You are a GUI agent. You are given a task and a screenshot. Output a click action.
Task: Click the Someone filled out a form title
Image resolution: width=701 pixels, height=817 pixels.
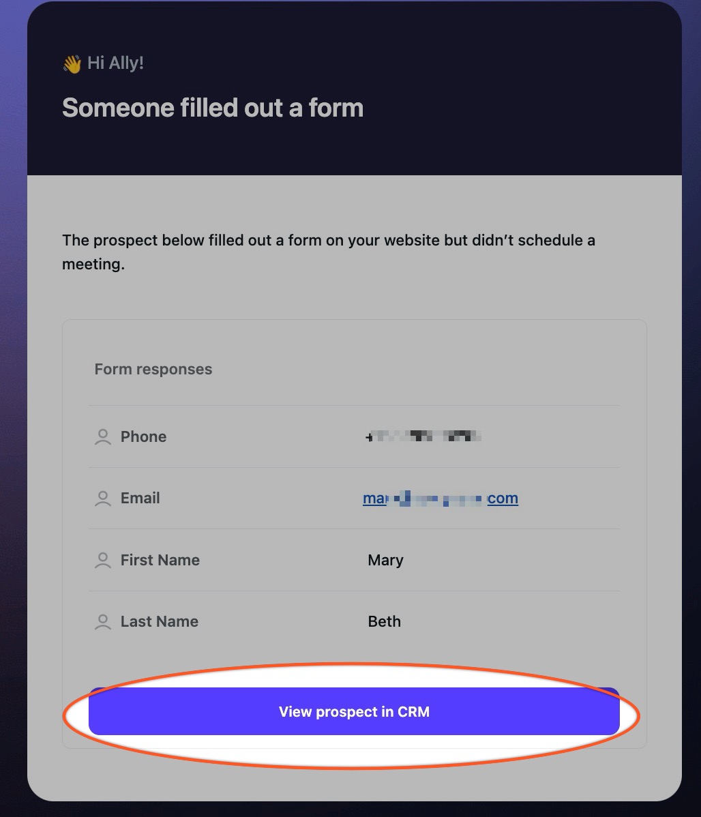click(213, 108)
